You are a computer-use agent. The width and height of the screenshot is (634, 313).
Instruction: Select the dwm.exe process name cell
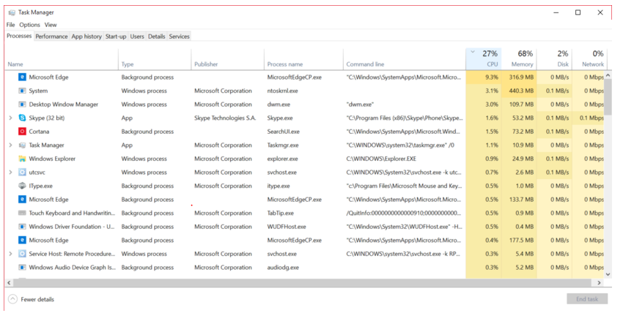pos(279,105)
